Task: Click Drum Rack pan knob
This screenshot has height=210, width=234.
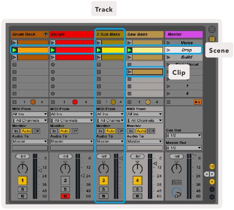Action: (x=22, y=169)
